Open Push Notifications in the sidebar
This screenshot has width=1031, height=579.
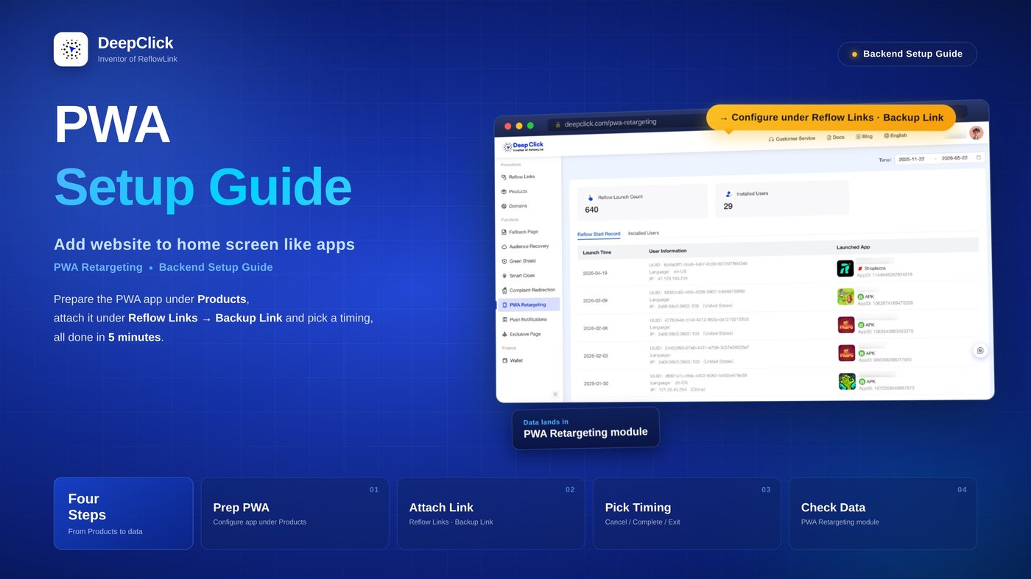(524, 319)
